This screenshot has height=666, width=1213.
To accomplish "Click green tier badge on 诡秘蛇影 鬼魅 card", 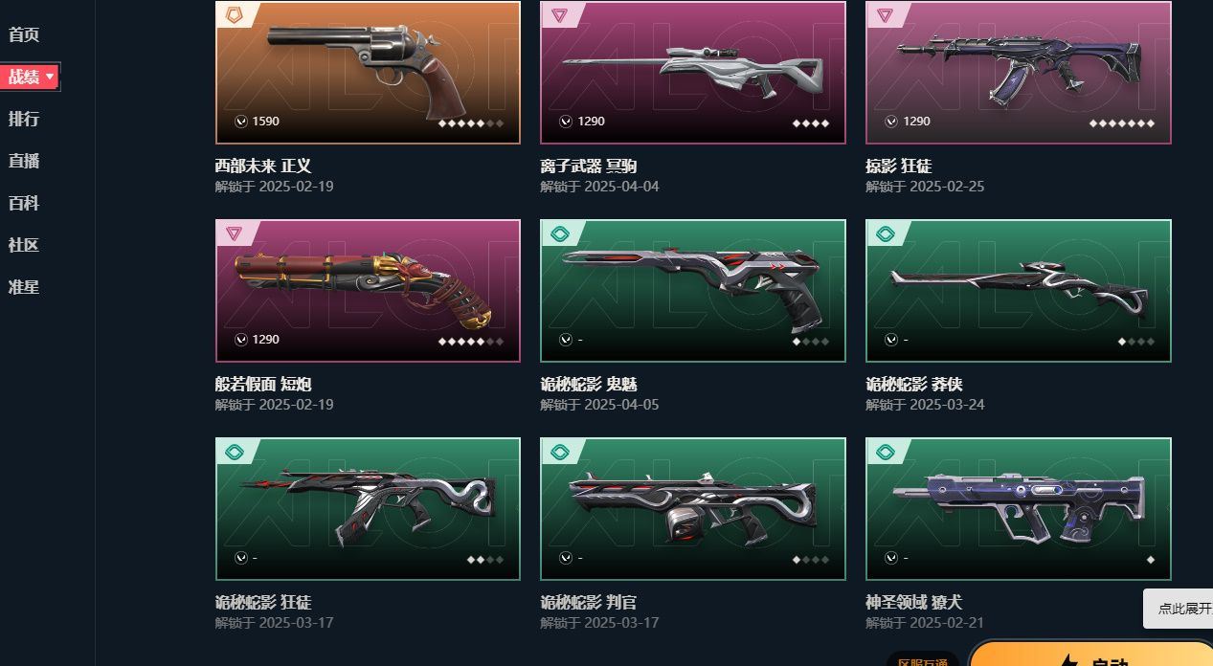I will click(560, 233).
